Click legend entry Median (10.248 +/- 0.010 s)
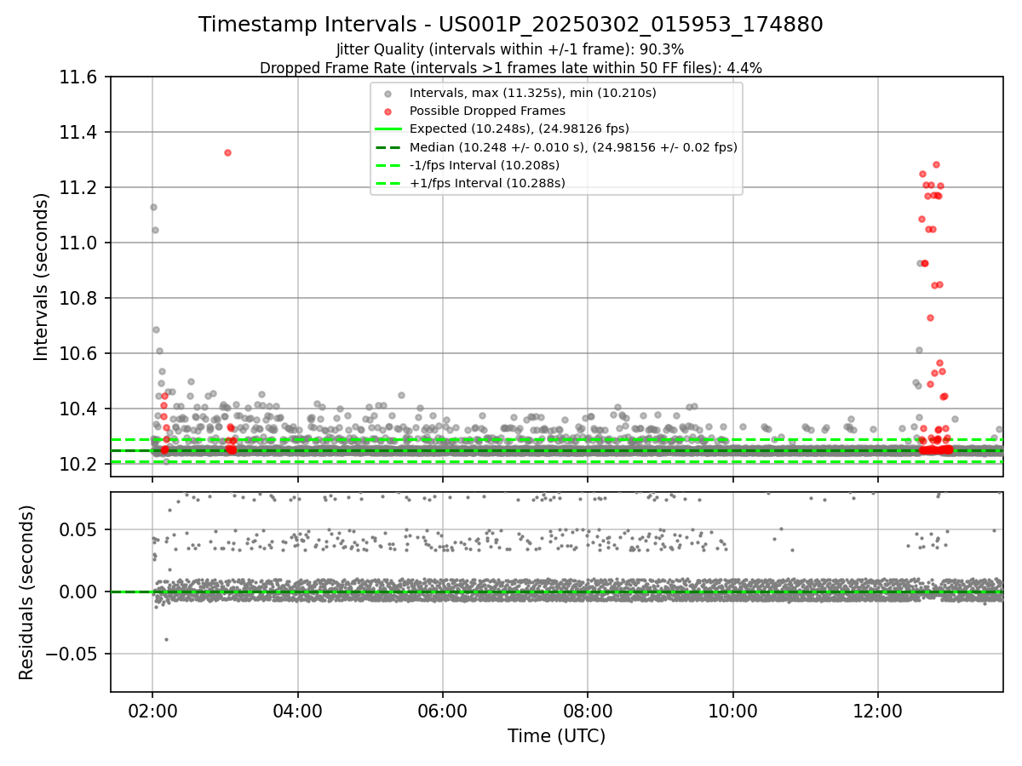This screenshot has width=1022, height=766. (573, 147)
